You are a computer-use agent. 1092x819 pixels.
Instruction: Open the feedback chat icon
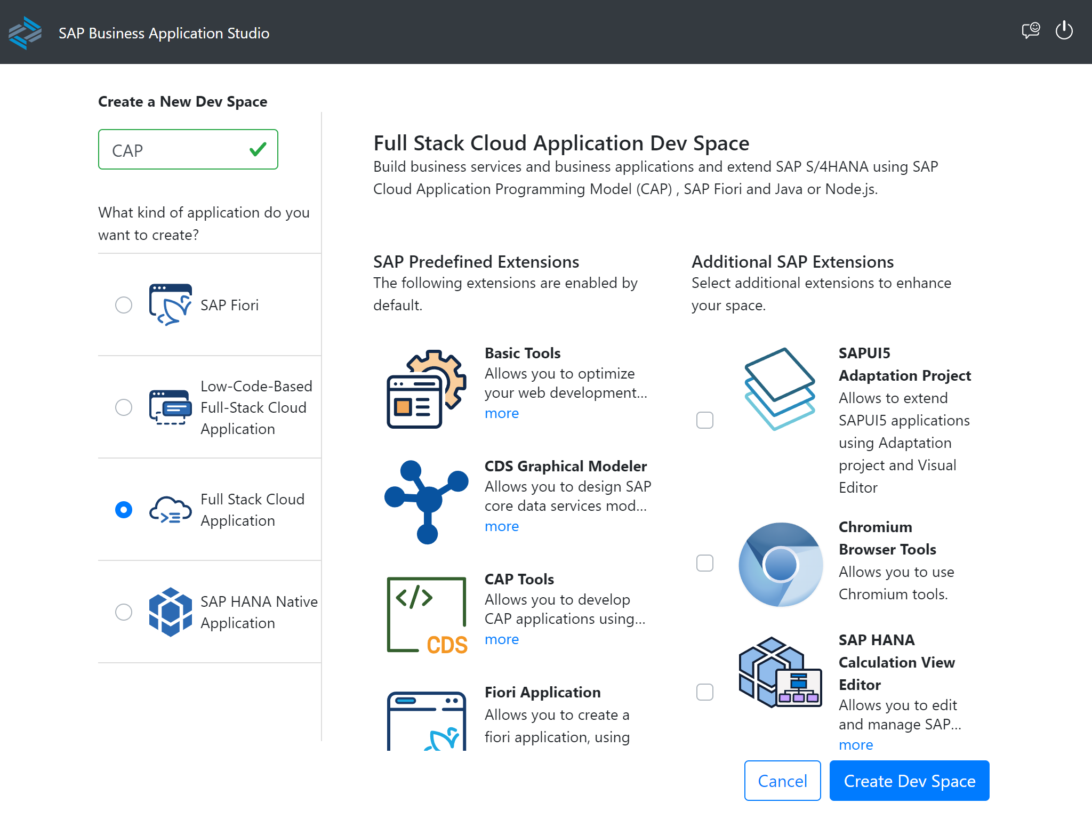point(1031,30)
